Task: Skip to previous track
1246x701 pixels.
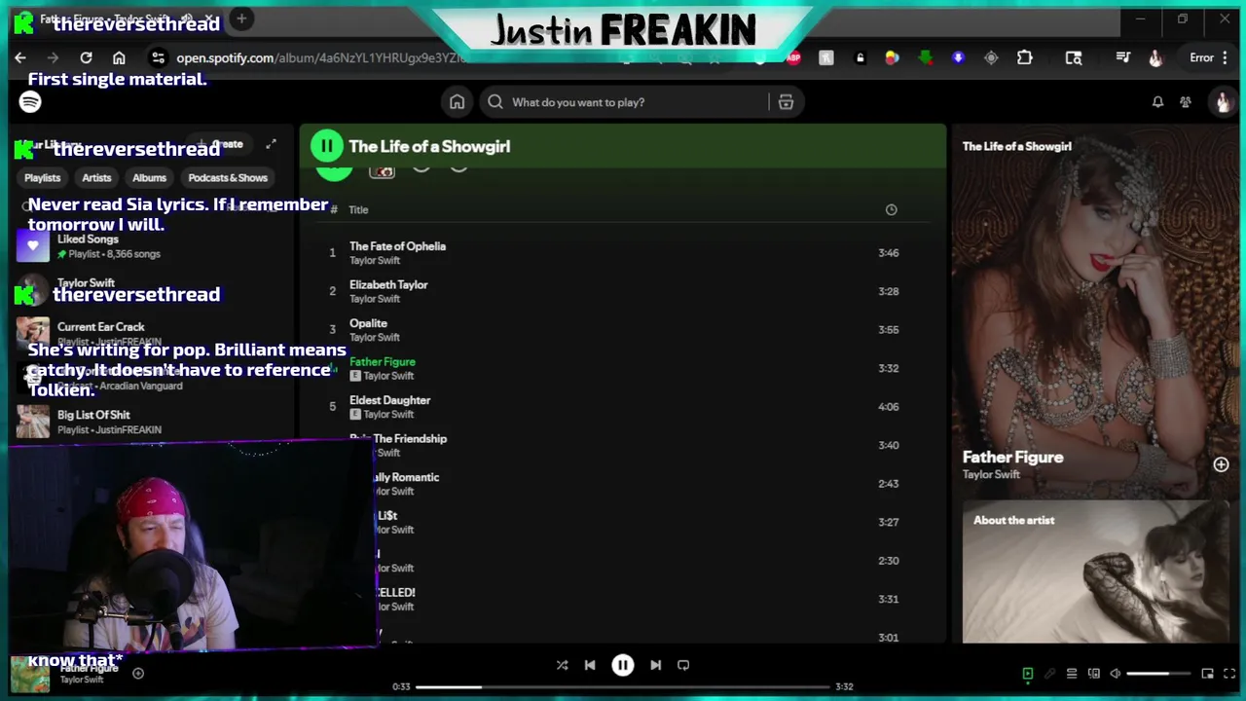Action: (x=590, y=665)
